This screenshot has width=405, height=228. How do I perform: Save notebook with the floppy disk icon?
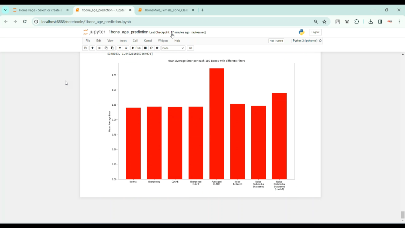(x=85, y=48)
